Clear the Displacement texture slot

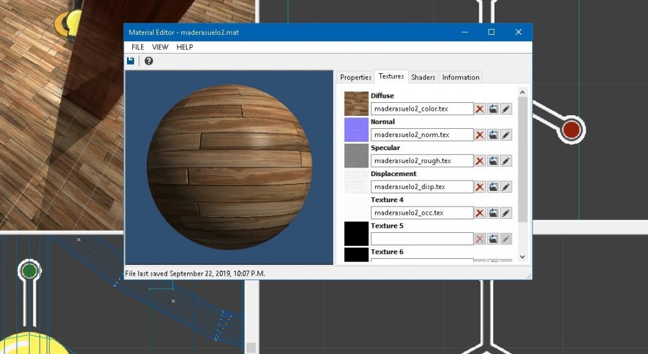tap(480, 186)
